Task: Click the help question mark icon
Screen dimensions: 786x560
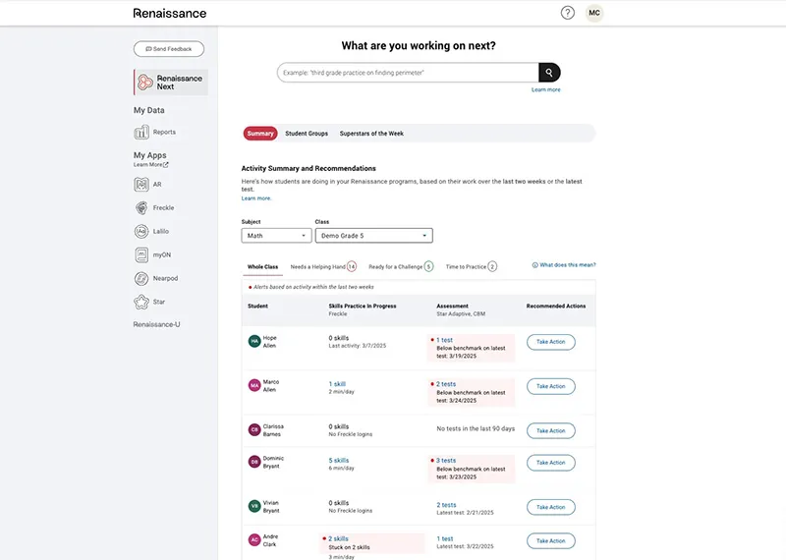Action: [x=568, y=13]
